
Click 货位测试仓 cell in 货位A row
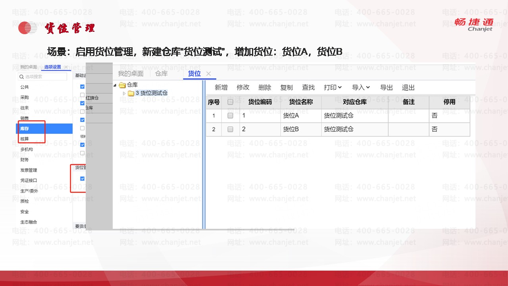point(355,116)
